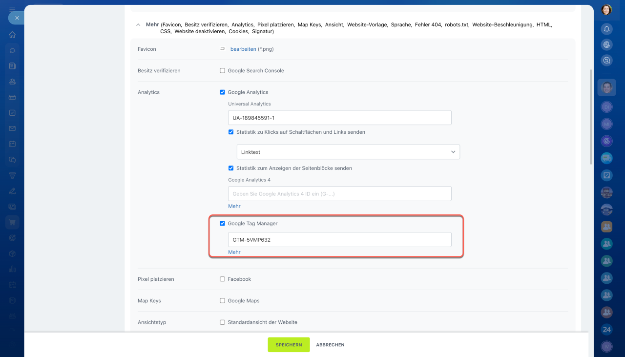625x357 pixels.
Task: Open the cube box icon in sidebar
Action: tap(12, 253)
